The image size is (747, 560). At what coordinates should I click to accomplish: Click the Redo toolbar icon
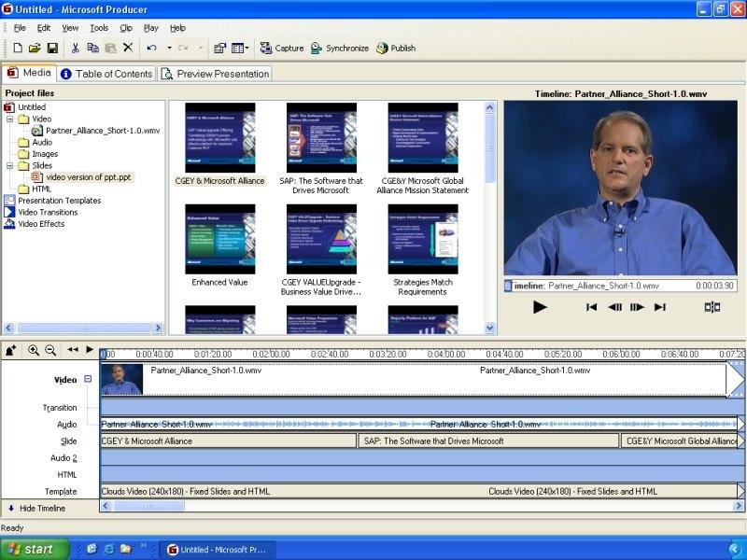183,48
